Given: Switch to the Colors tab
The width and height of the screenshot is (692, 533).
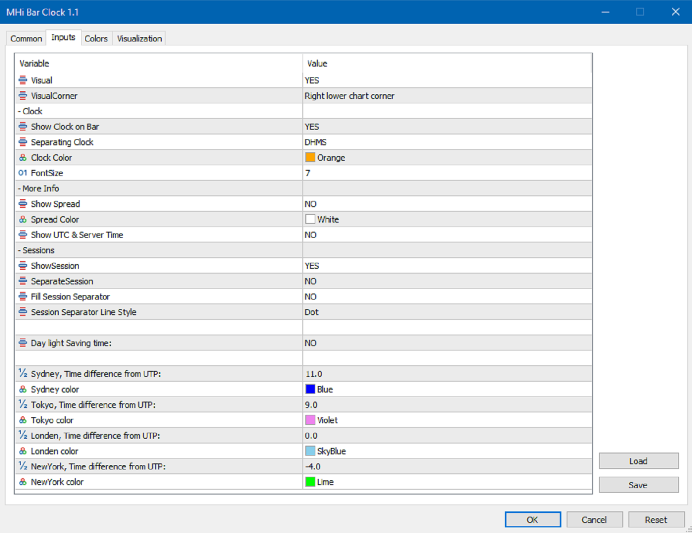Looking at the screenshot, I should pyautogui.click(x=96, y=38).
